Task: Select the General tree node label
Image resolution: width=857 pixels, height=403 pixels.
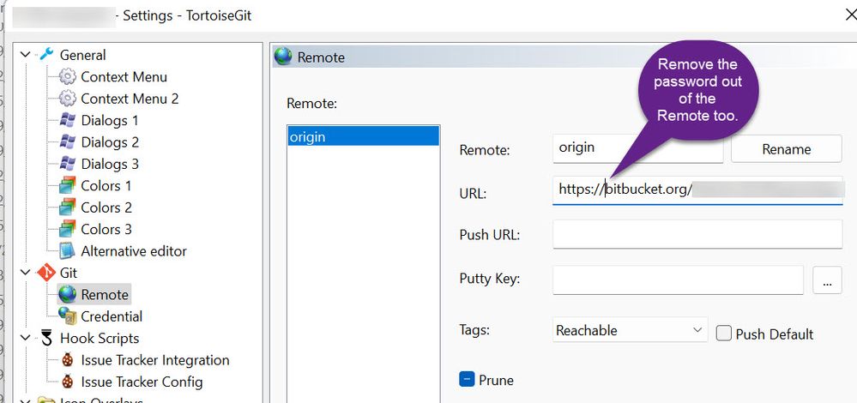Action: tap(82, 55)
